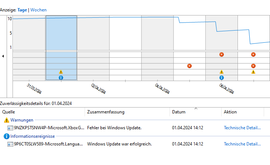Screen dimensions: 270x165
Task: Open Technische Details for the successful update
Action: point(242,144)
